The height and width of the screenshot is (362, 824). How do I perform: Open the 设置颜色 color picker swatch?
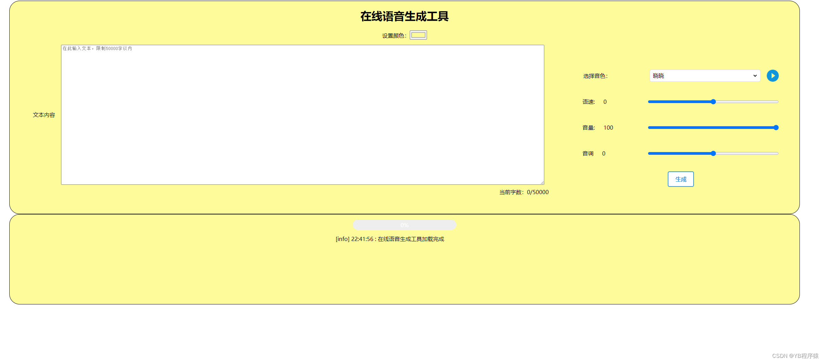click(418, 35)
